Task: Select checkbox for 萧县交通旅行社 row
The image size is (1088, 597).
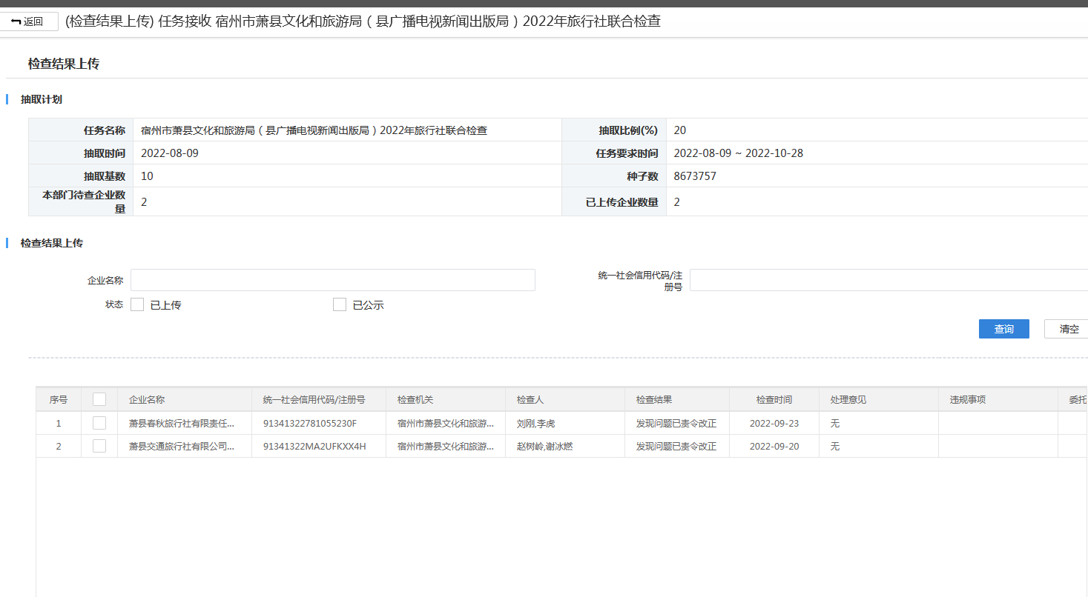Action: (x=99, y=446)
